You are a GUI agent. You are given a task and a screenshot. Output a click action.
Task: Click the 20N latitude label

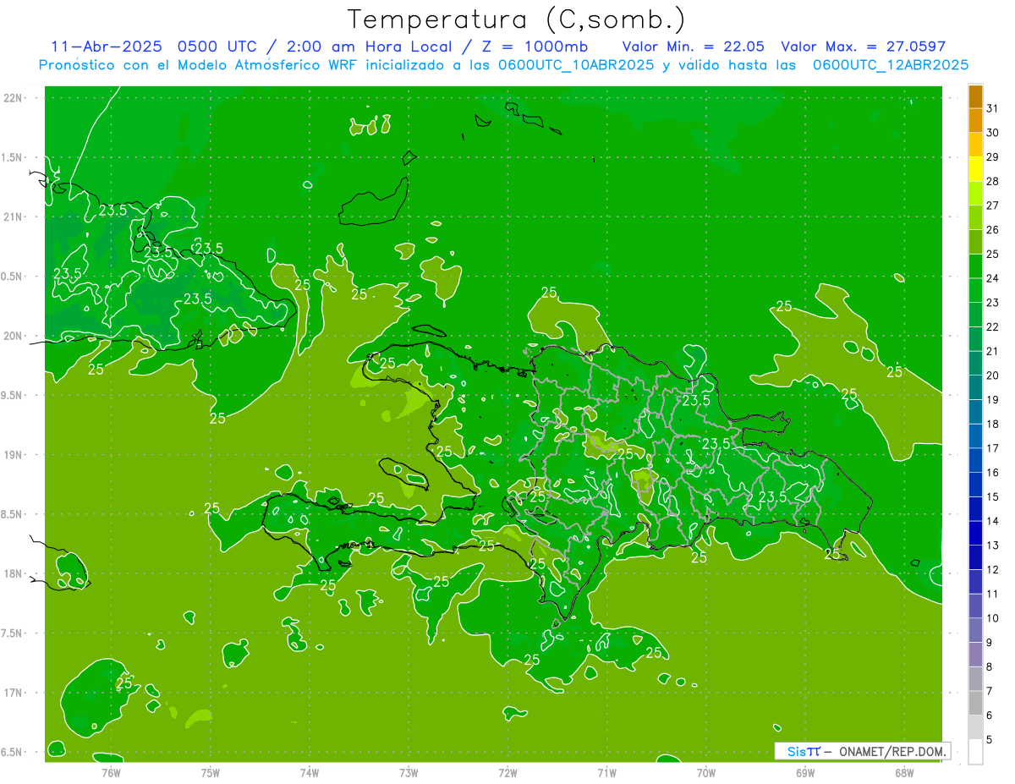13,336
